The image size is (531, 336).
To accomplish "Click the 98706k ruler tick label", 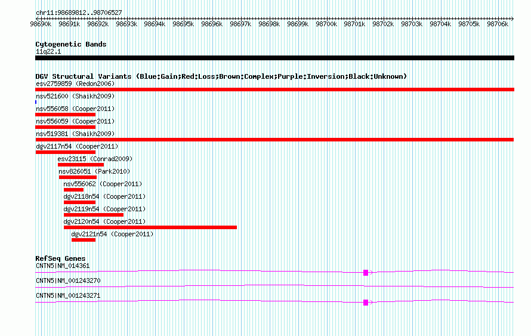I will click(x=498, y=24).
